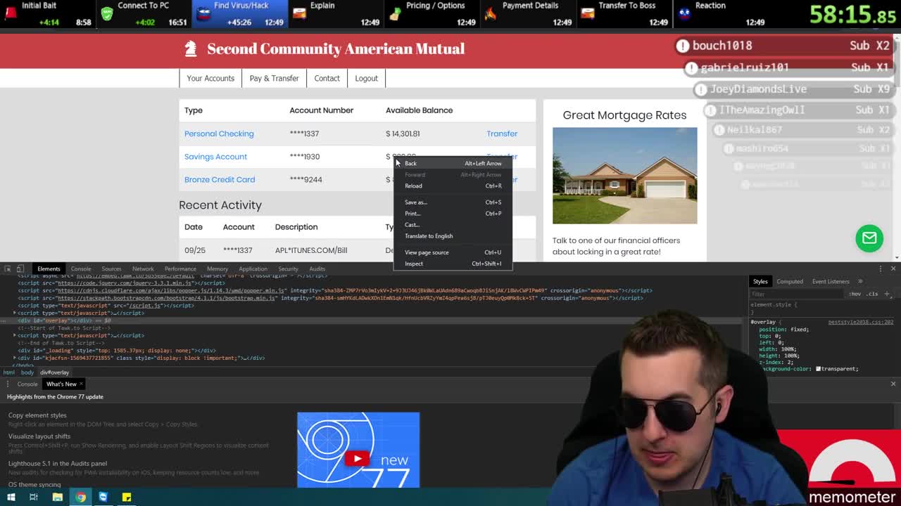This screenshot has width=901, height=506.
Task: Switch to the Network tab in DevTools
Action: (143, 268)
